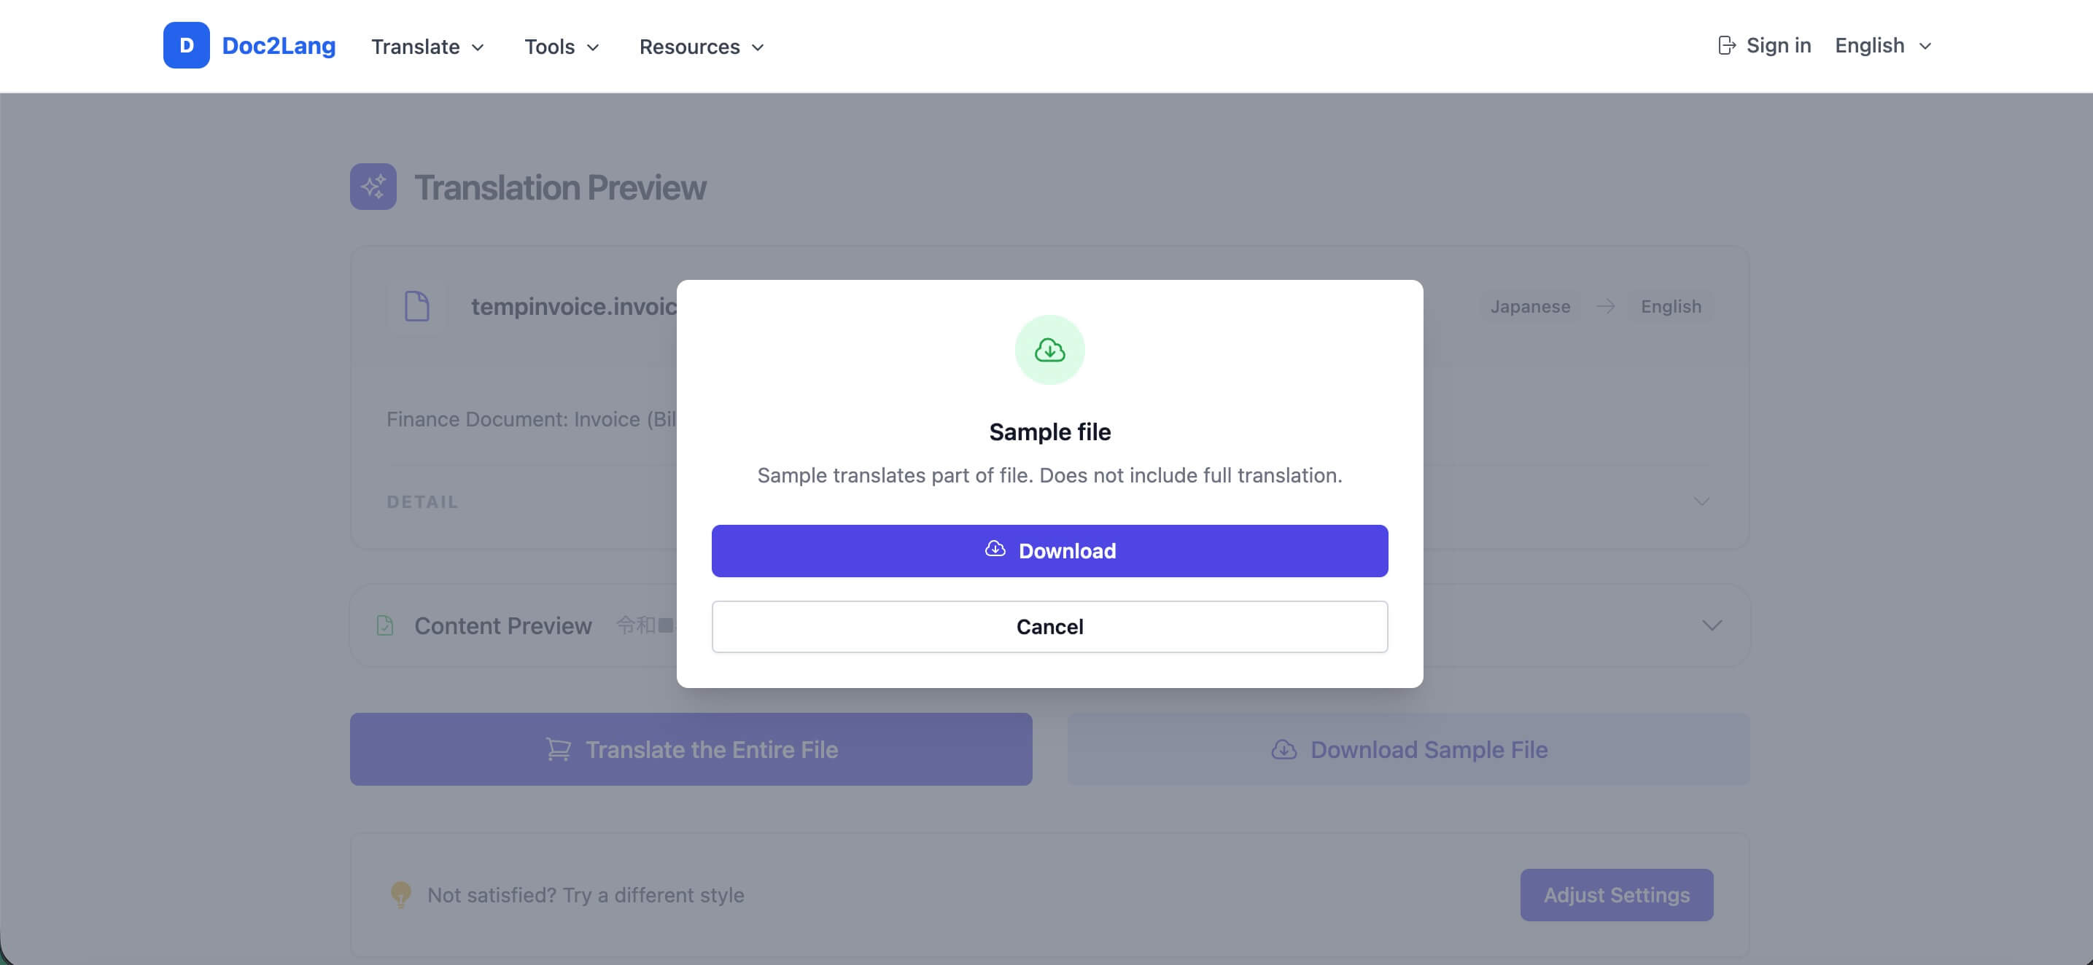Open the Resources dropdown menu

[x=701, y=47]
